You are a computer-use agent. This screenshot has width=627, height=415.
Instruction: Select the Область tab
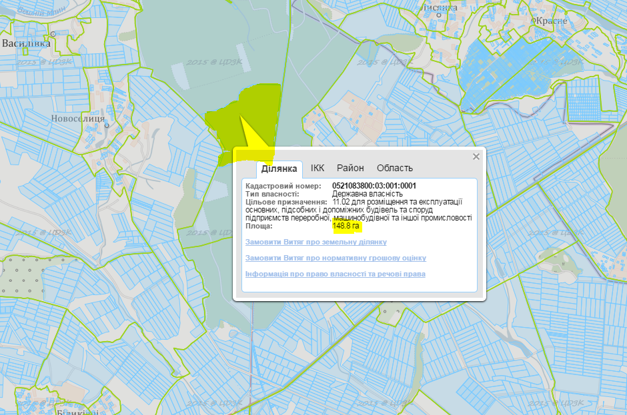(x=394, y=168)
